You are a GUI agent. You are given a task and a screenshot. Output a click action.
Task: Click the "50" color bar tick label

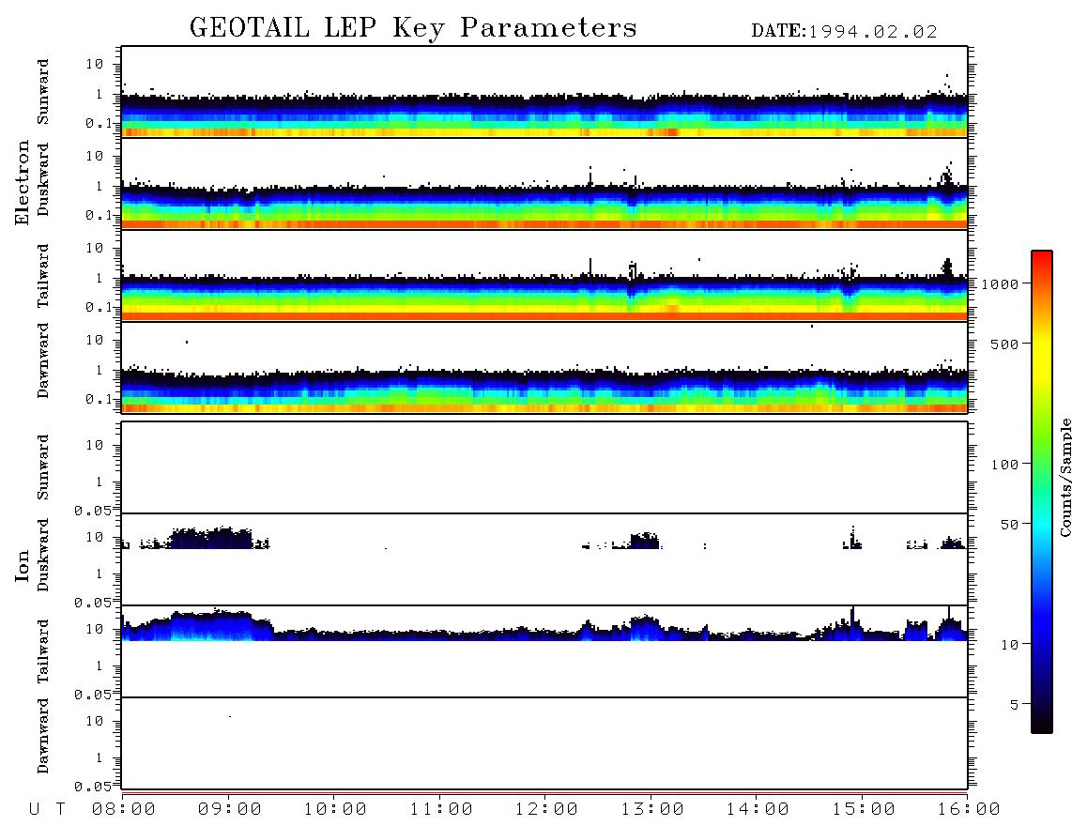tap(1009, 525)
